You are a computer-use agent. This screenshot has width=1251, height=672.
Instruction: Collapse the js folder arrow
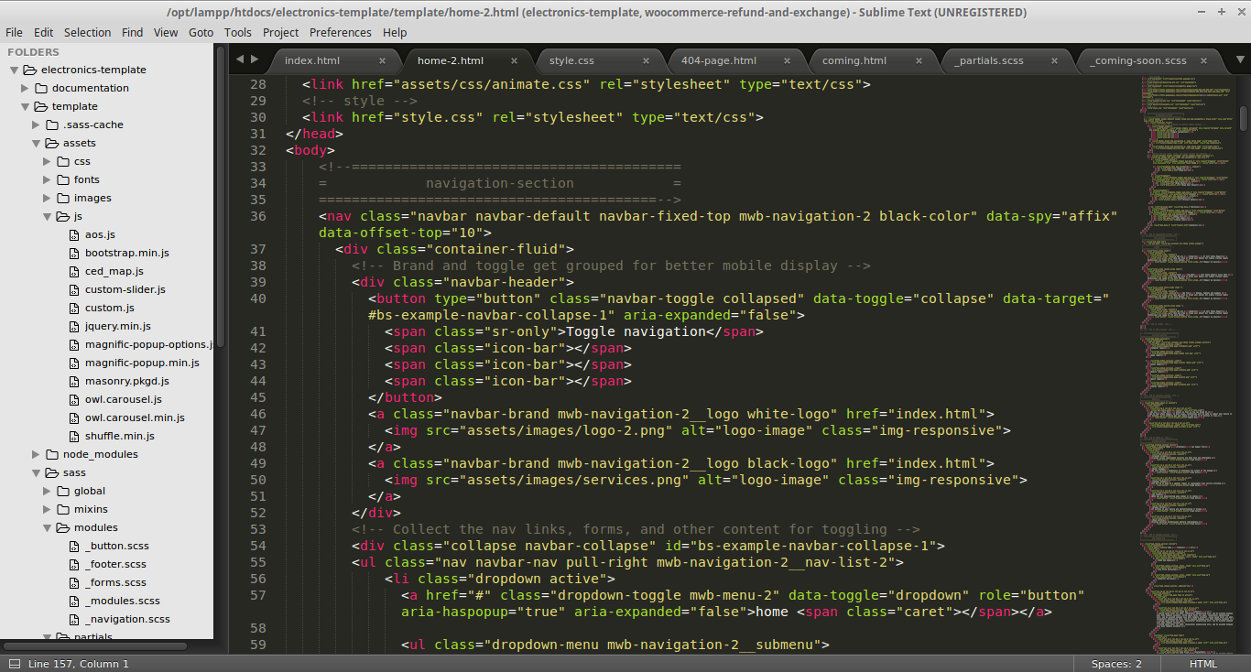click(47, 216)
